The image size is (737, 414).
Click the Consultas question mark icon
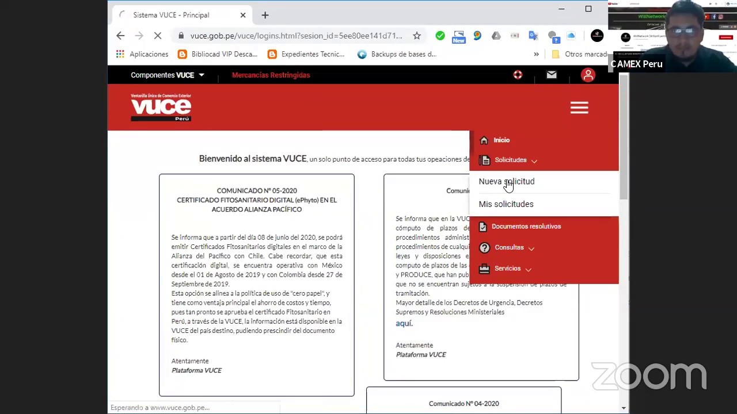(484, 248)
